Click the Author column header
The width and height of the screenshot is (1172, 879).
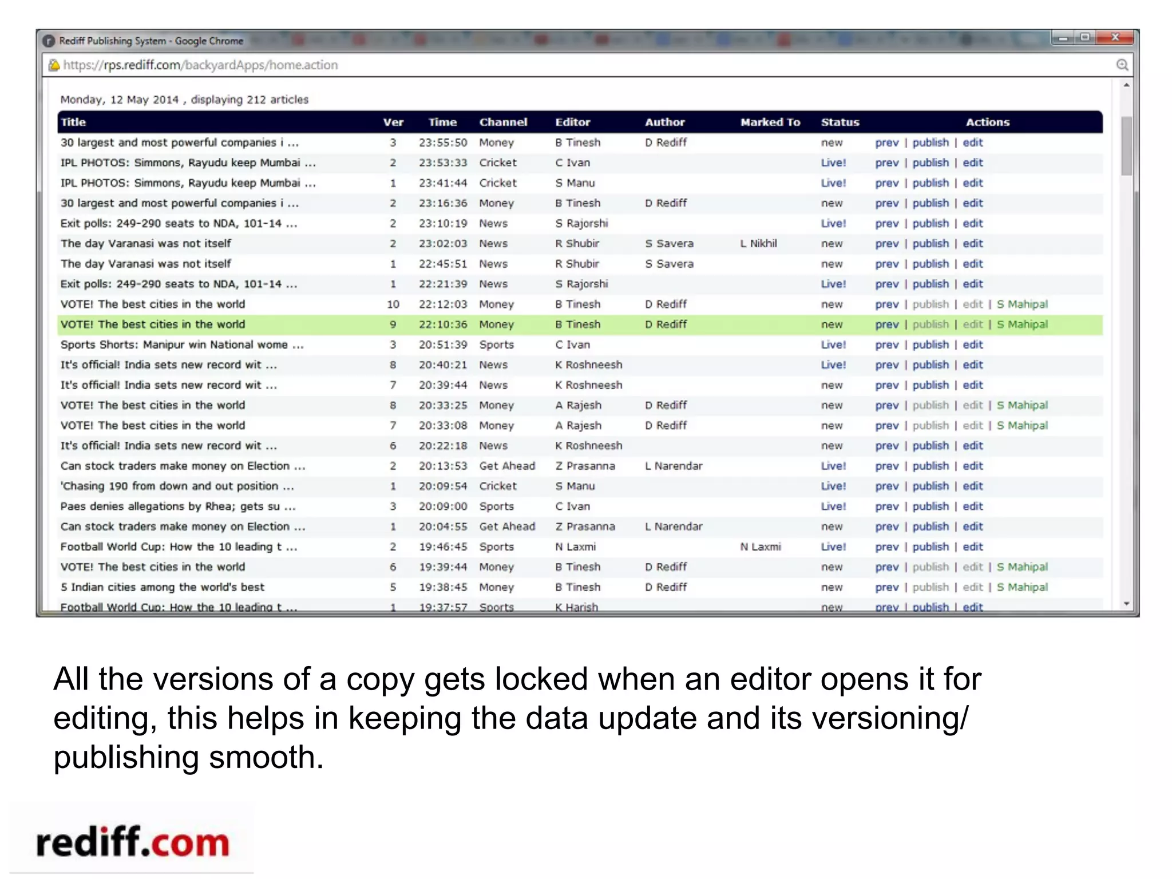[664, 122]
